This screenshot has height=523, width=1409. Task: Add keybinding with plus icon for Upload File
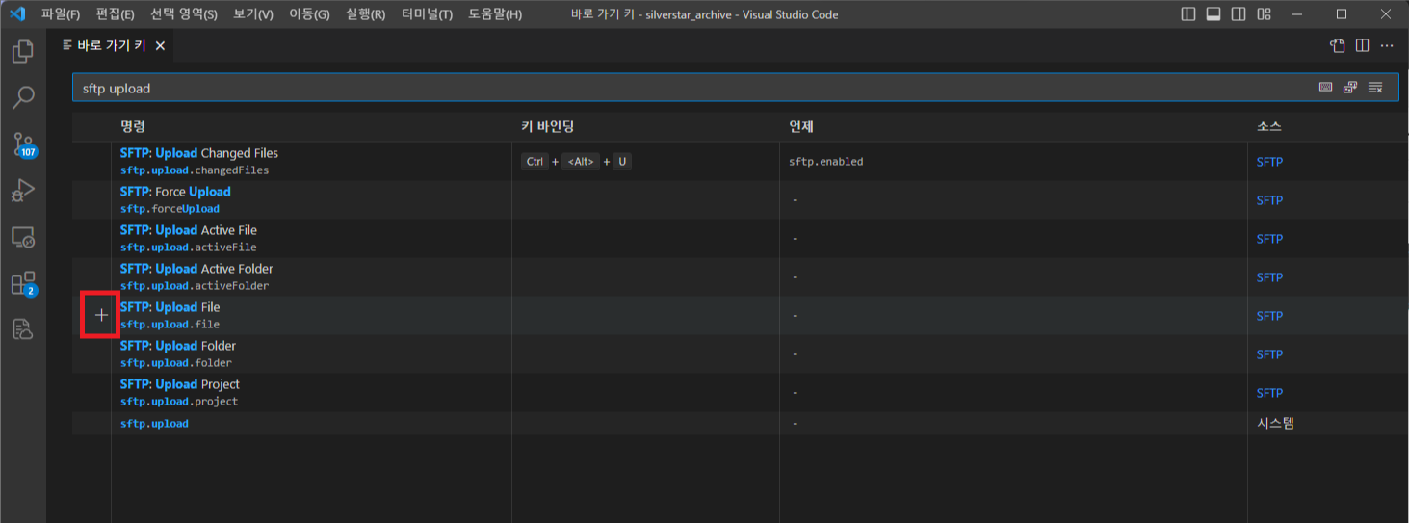pyautogui.click(x=101, y=315)
